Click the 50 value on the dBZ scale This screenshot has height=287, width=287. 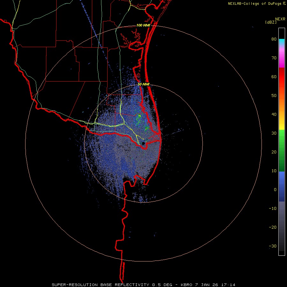pos(274,96)
